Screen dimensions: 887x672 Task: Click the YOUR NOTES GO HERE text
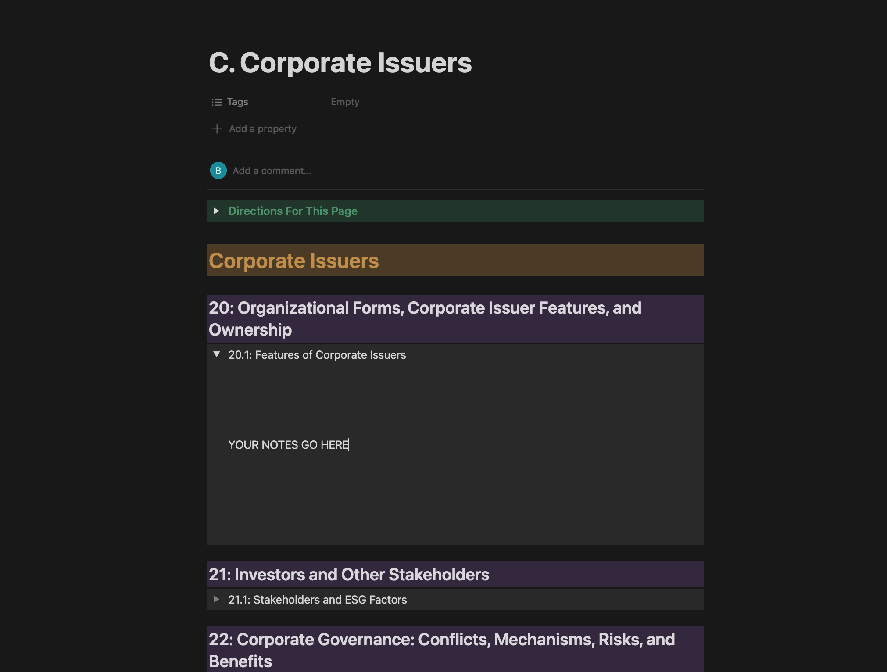coord(288,445)
